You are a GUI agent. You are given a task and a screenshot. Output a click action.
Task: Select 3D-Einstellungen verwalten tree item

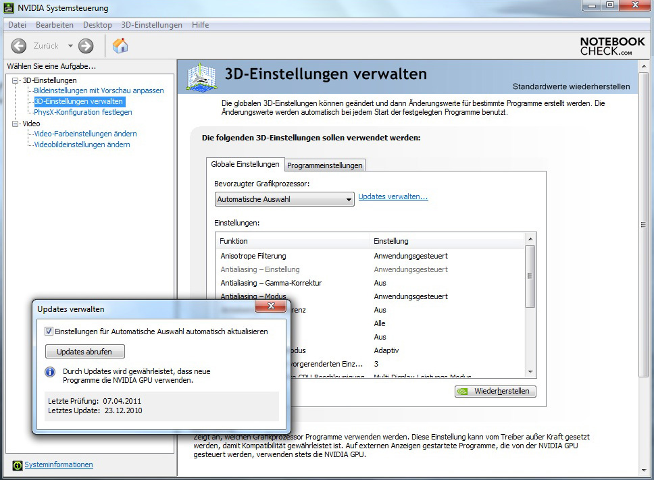pyautogui.click(x=79, y=101)
